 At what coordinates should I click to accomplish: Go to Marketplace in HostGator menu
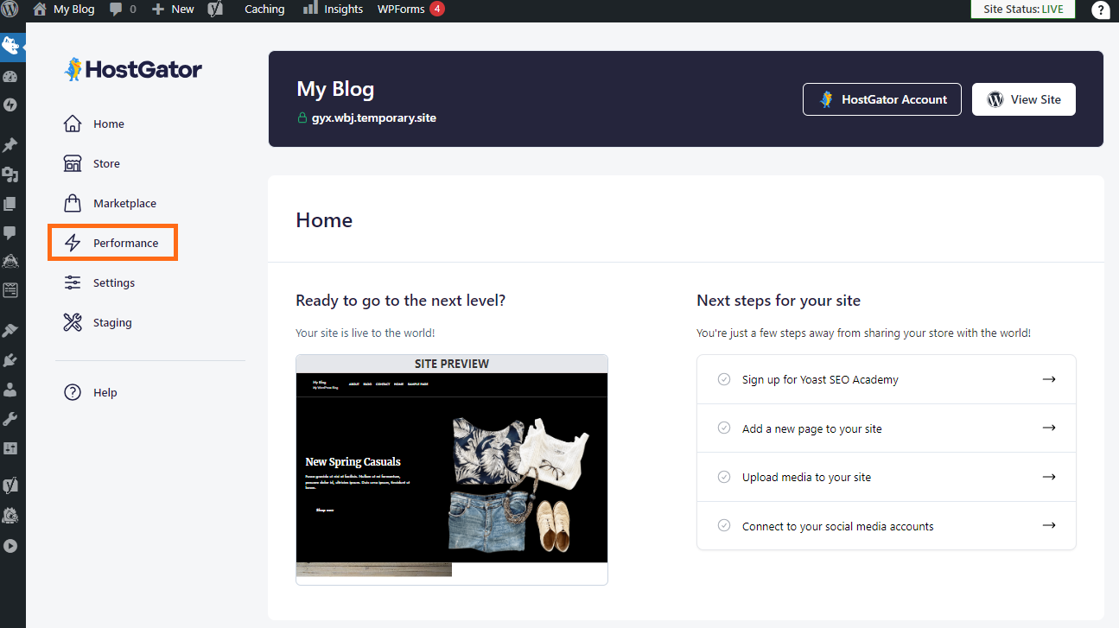(x=124, y=204)
